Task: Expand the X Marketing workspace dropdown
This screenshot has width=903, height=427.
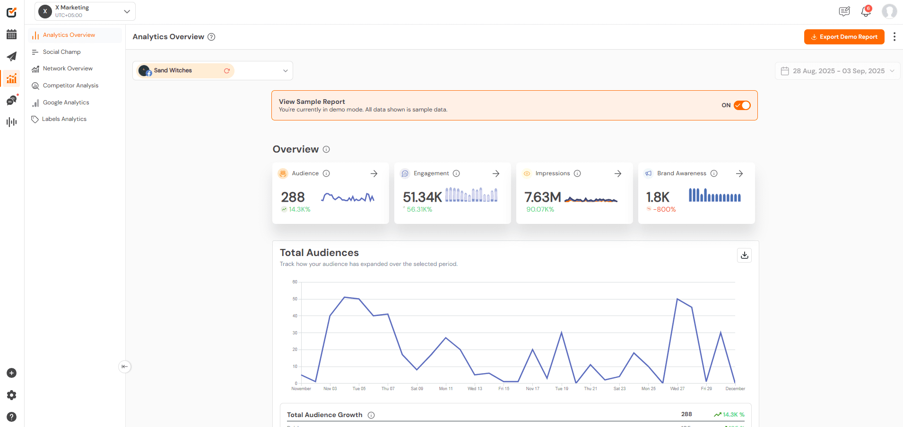Action: pyautogui.click(x=126, y=11)
